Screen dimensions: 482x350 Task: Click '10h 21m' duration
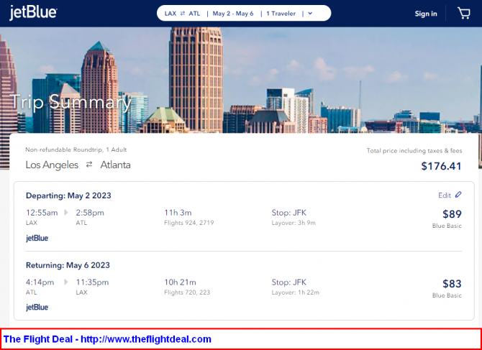pyautogui.click(x=180, y=282)
